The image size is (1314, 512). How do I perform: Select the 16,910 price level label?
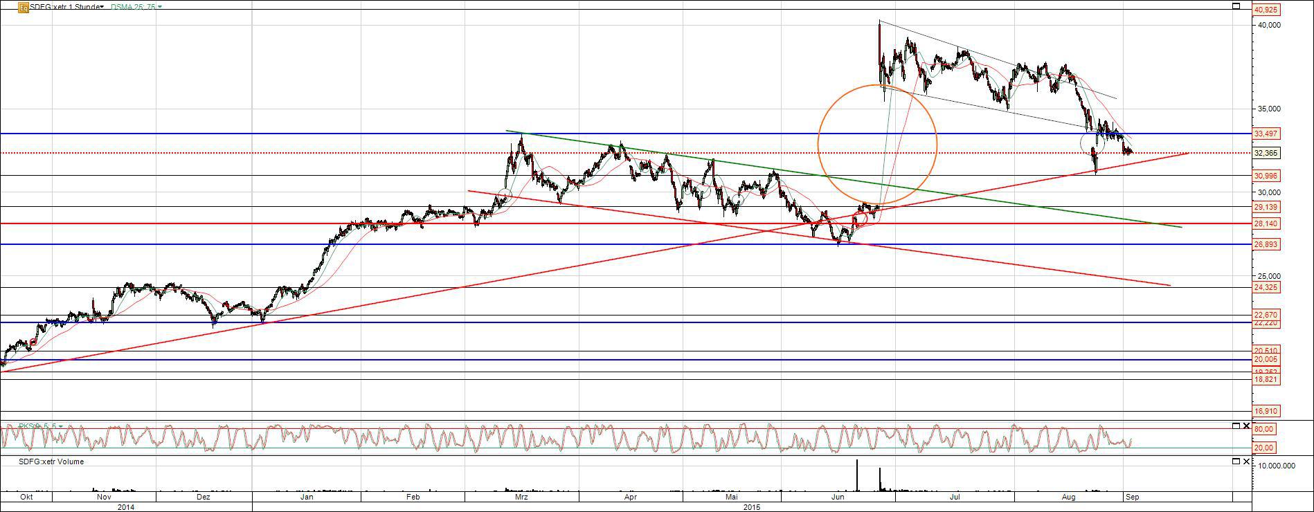pyautogui.click(x=1266, y=411)
